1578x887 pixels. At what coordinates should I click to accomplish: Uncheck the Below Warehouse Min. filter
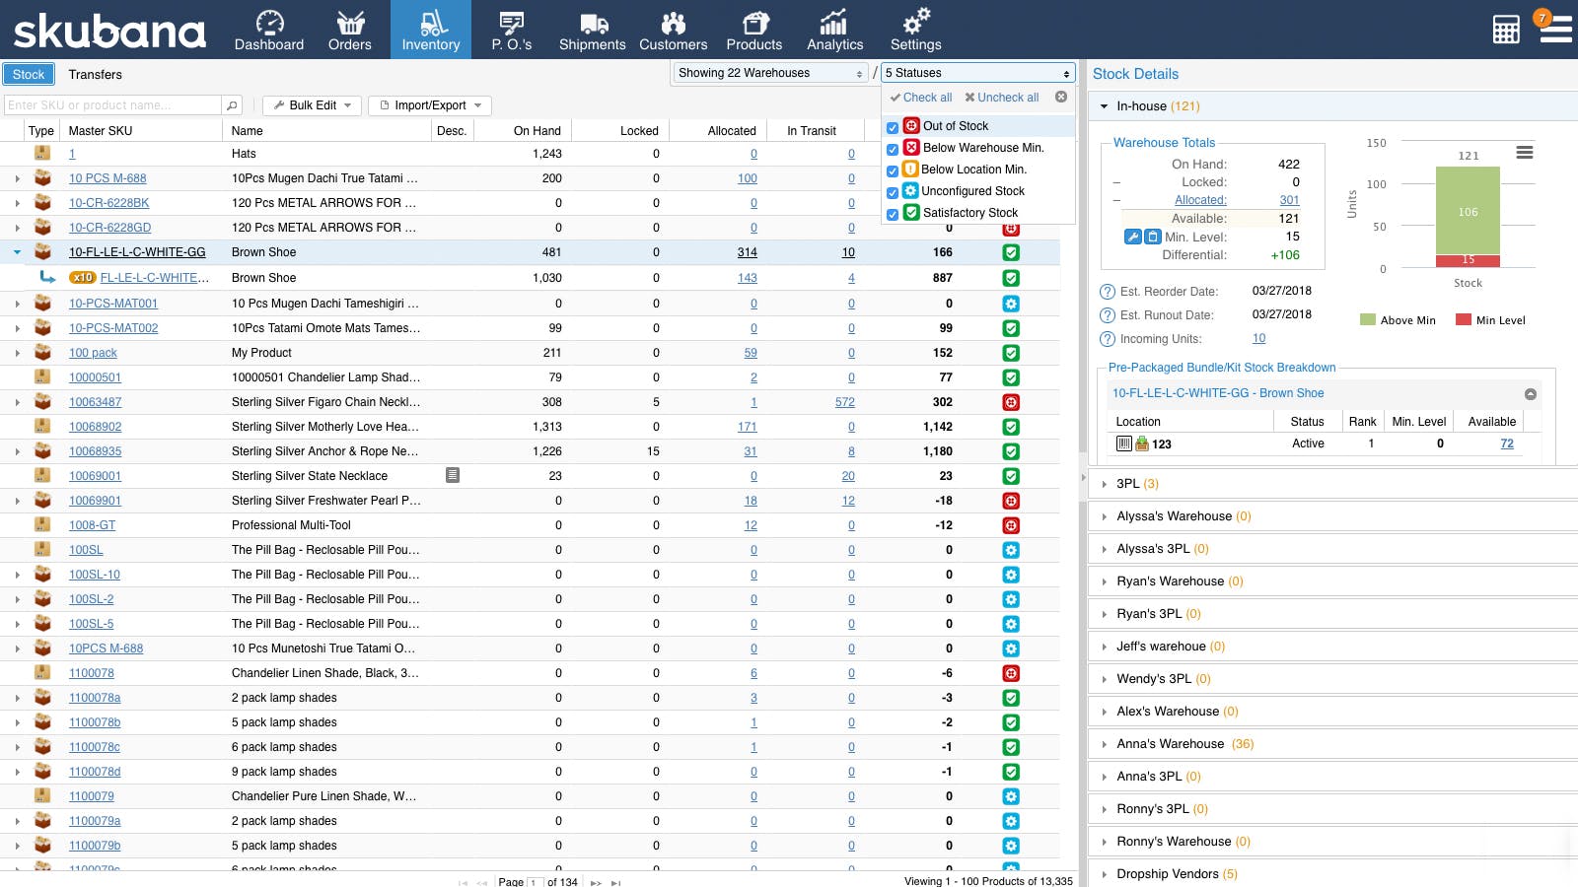893,149
